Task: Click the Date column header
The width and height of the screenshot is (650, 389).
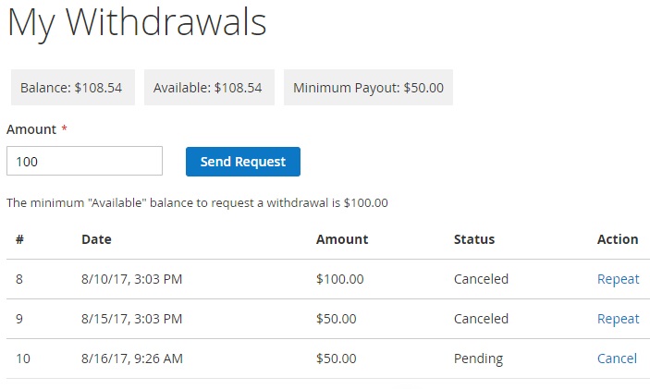Action: click(96, 239)
